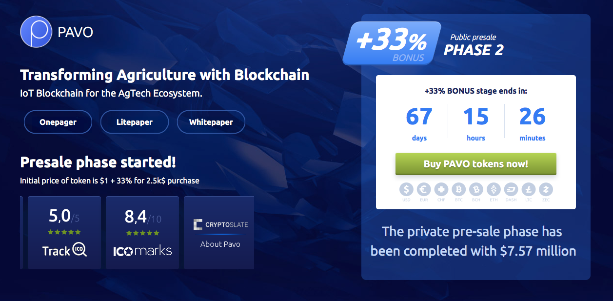Choose the BCH Bitcoin Cash icon
613x301 pixels.
tap(476, 189)
